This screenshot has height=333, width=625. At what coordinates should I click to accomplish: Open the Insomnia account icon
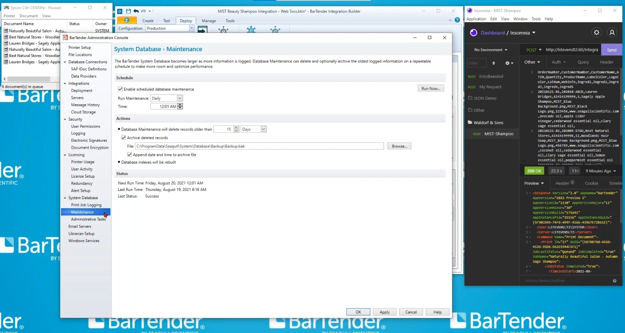click(612, 33)
